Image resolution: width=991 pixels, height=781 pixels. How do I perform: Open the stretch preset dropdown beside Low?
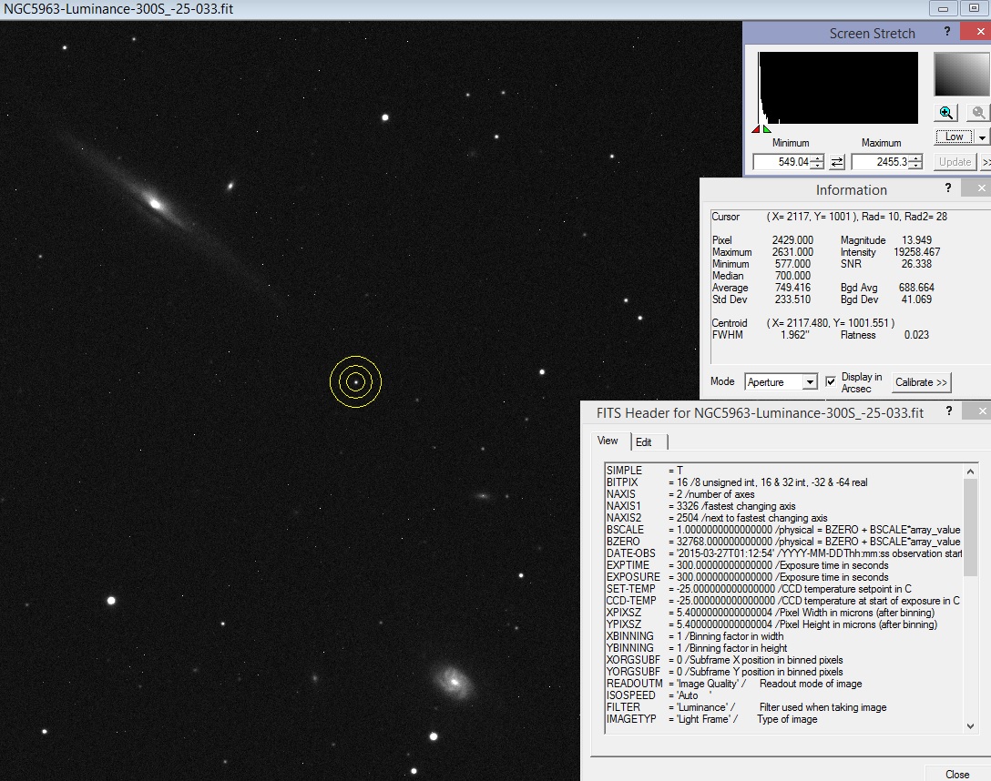point(981,136)
